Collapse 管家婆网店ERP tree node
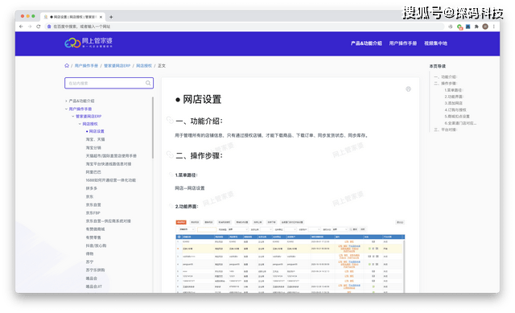Screen dimensions: 515x313 click(73, 117)
